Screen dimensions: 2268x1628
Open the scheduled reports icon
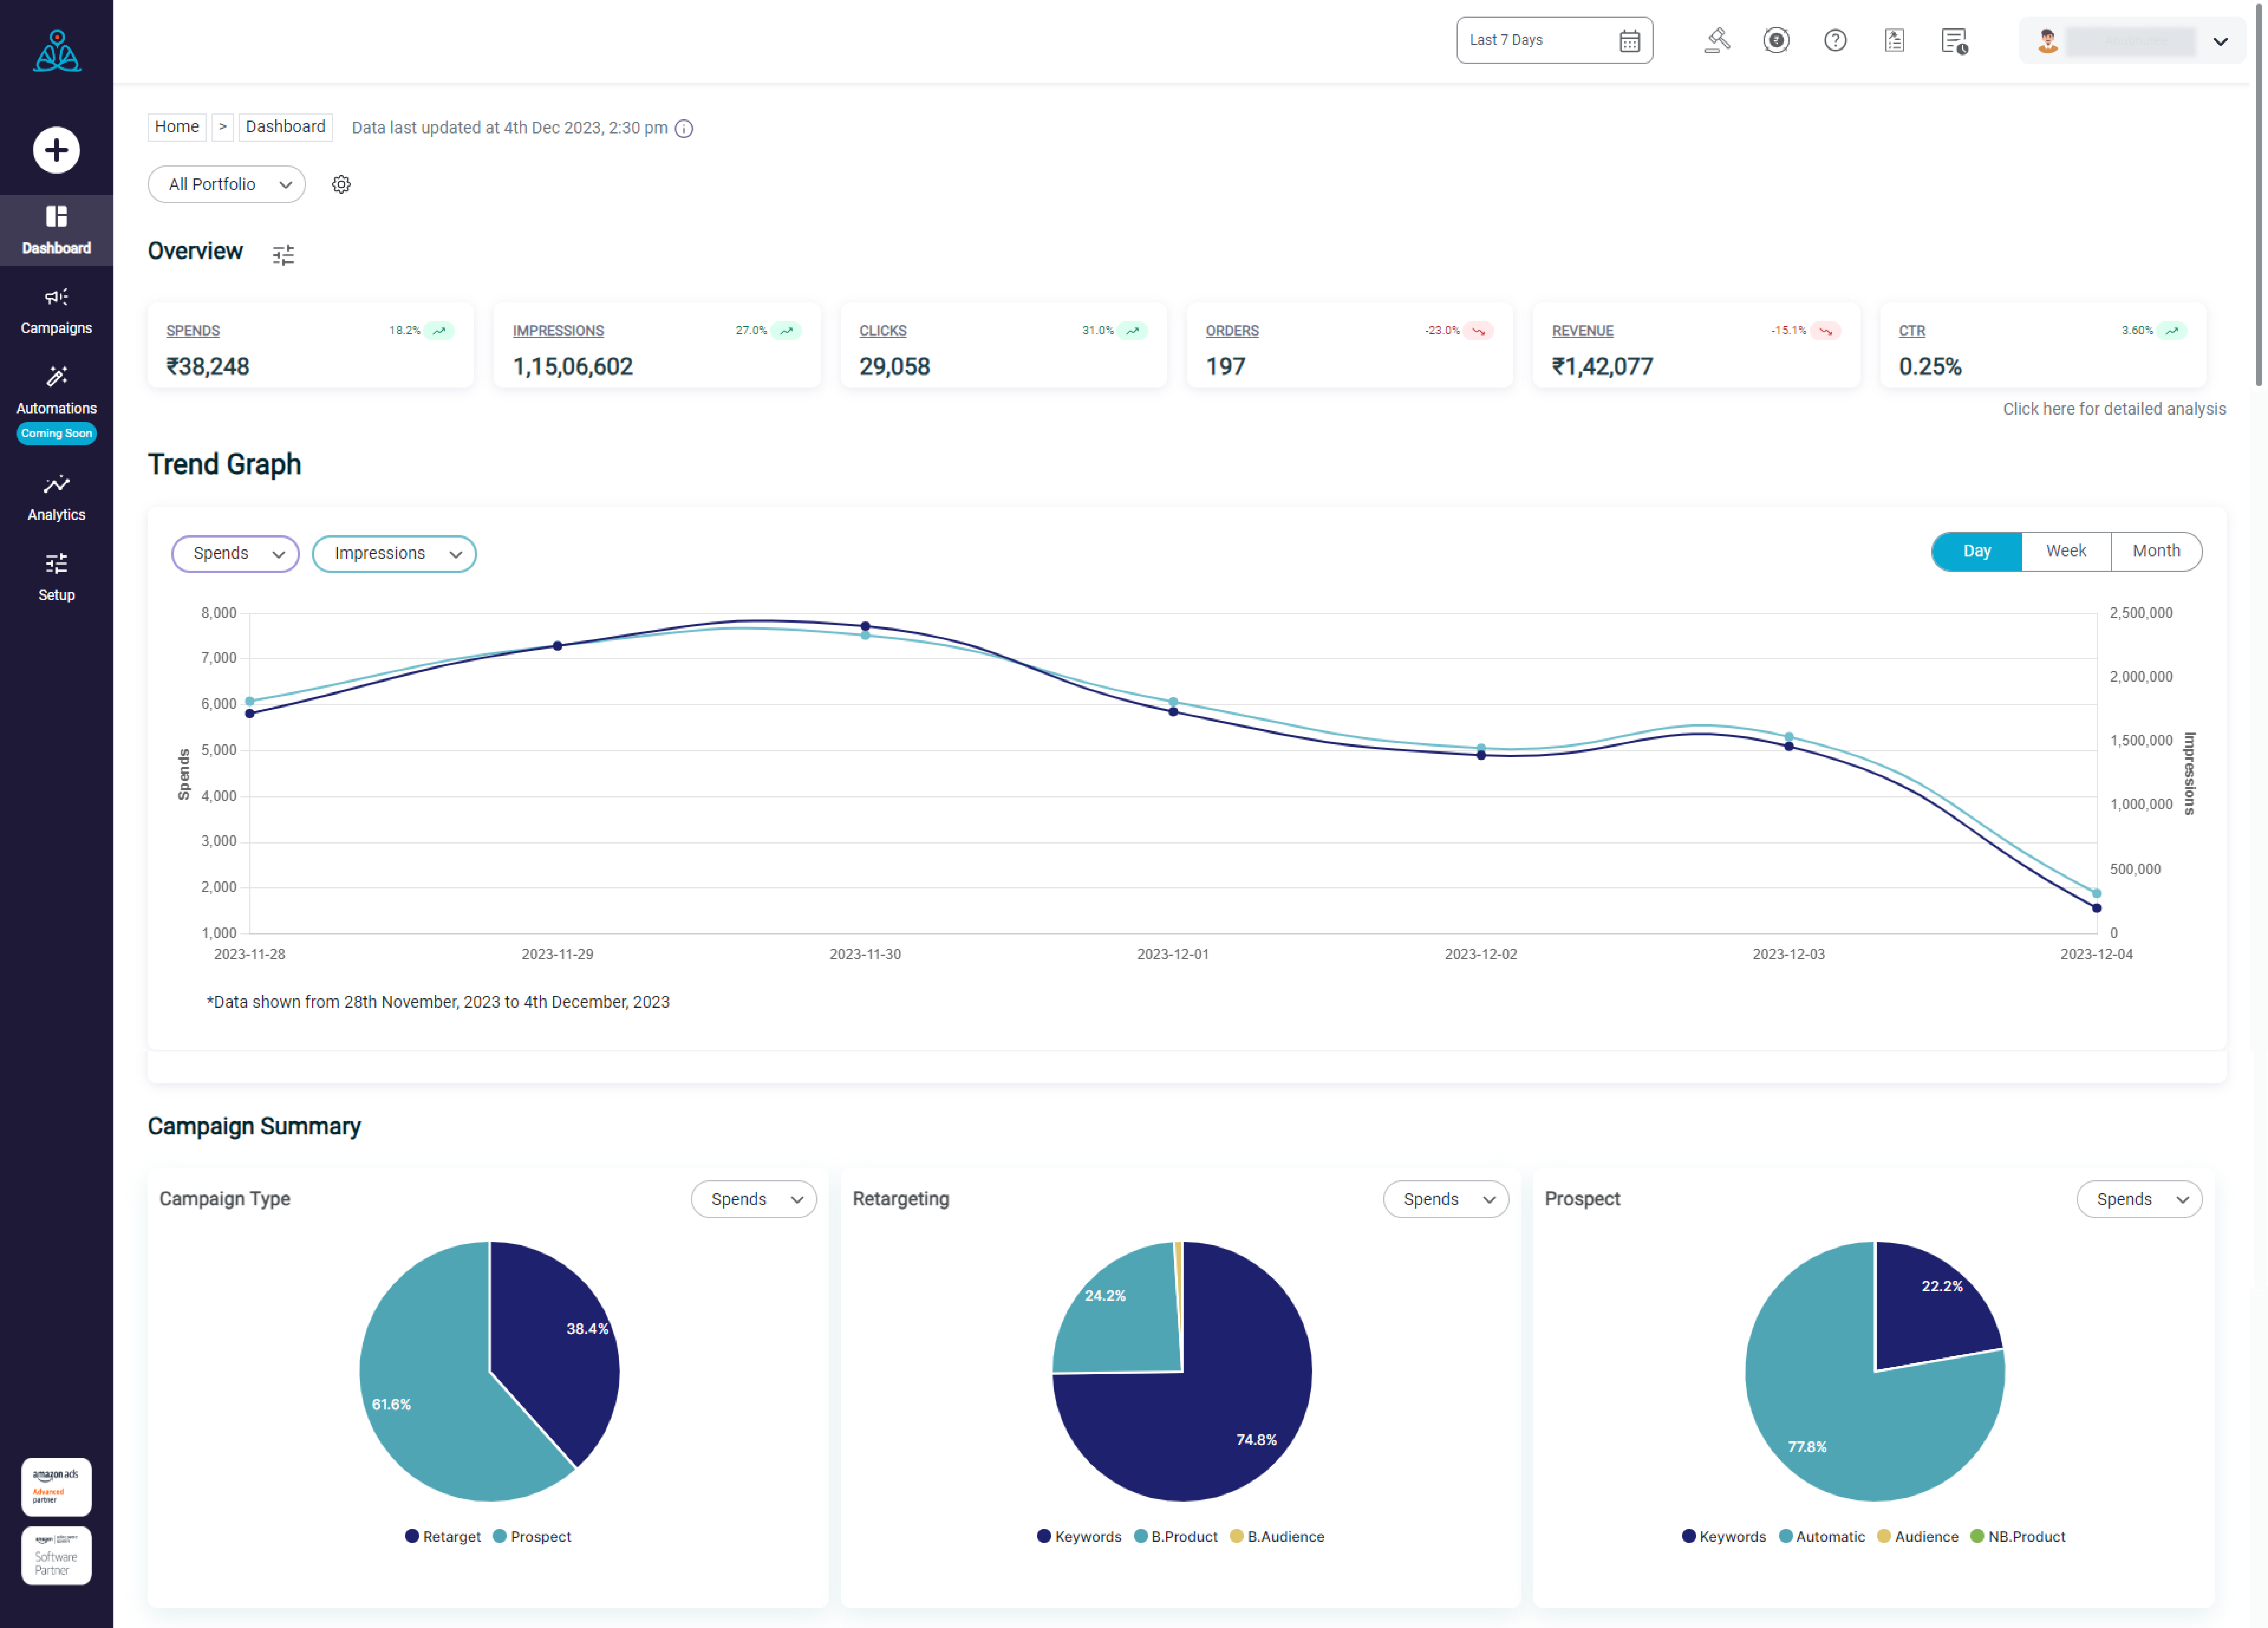[1954, 40]
